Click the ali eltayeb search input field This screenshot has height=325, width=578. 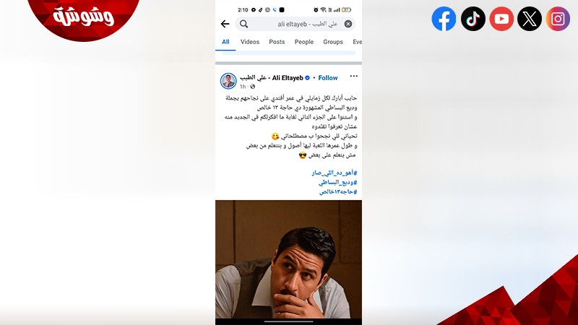coord(296,24)
